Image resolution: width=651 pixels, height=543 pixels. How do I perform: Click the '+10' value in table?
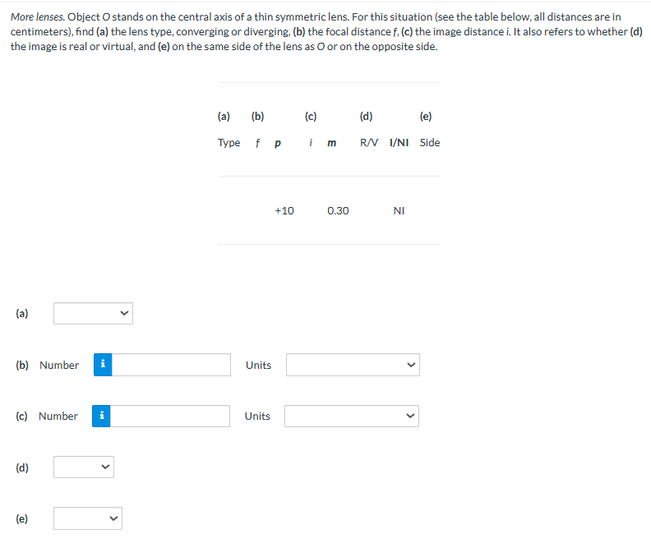tap(284, 211)
